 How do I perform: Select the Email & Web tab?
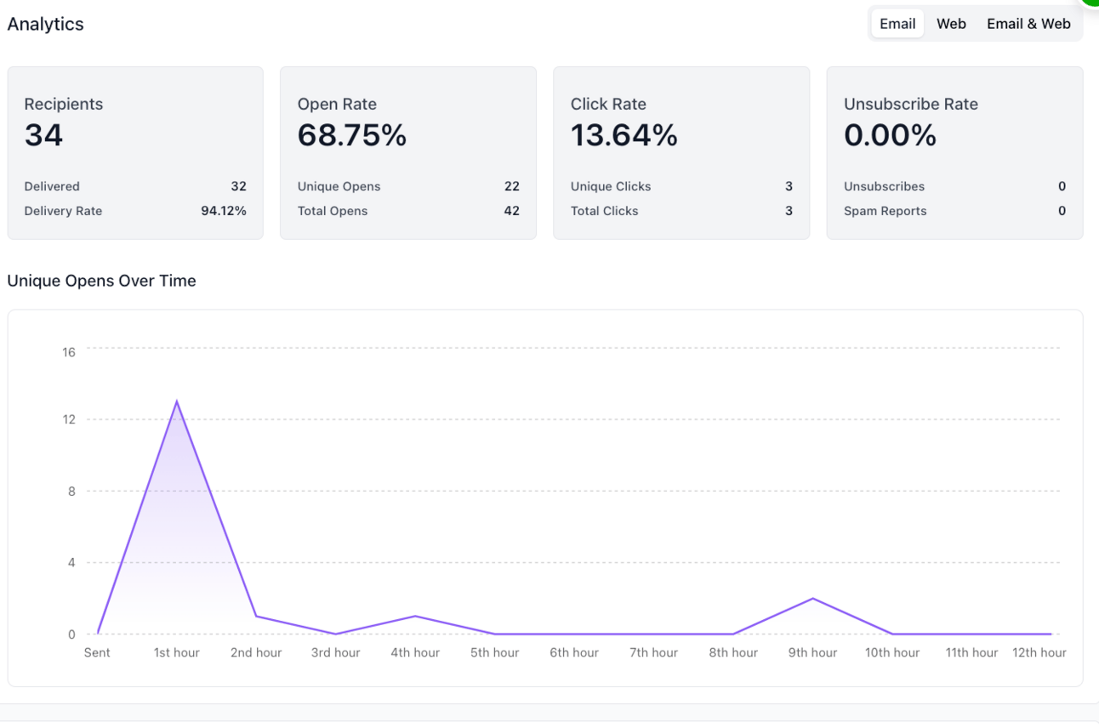point(1028,24)
